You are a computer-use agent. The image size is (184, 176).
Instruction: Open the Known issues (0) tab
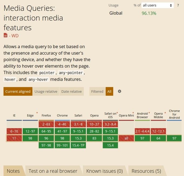pos(105,171)
